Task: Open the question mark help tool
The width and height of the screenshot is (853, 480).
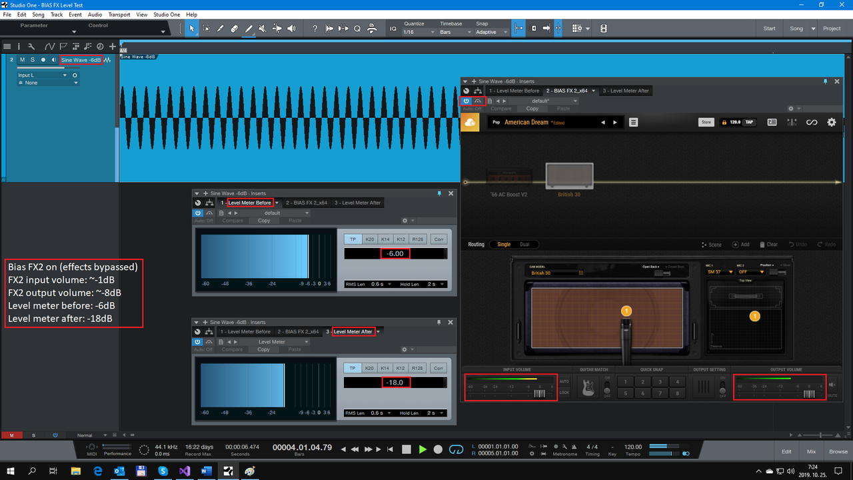Action: (315, 29)
